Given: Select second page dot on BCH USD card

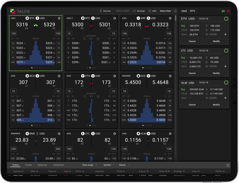Looking at the screenshot, I should (34, 125).
